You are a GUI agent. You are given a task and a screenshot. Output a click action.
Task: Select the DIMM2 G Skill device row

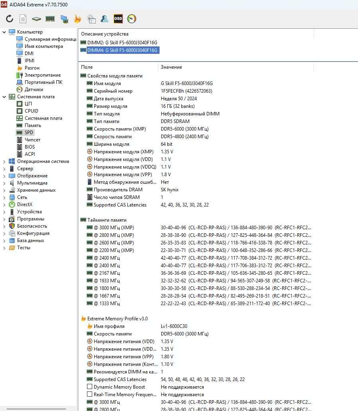(122, 42)
